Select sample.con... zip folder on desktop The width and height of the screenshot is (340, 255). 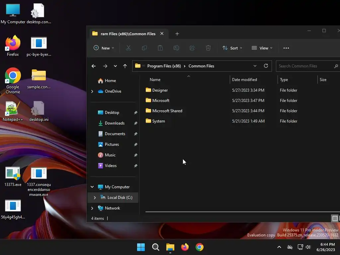pyautogui.click(x=39, y=79)
